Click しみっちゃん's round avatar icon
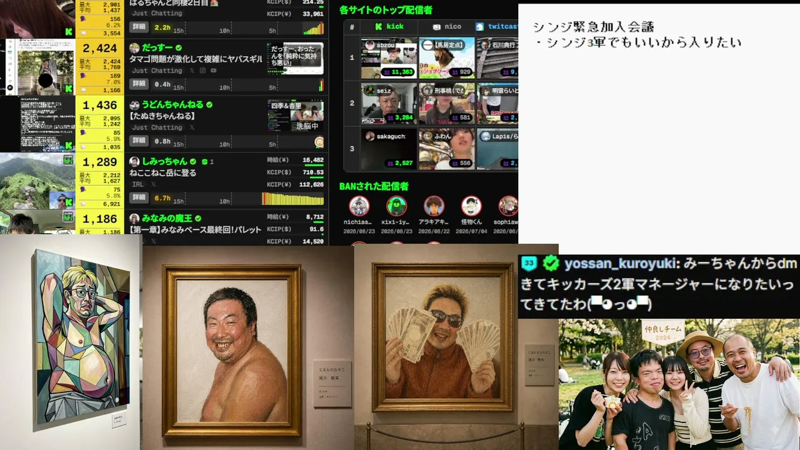Image resolution: width=800 pixels, height=450 pixels. [x=134, y=161]
